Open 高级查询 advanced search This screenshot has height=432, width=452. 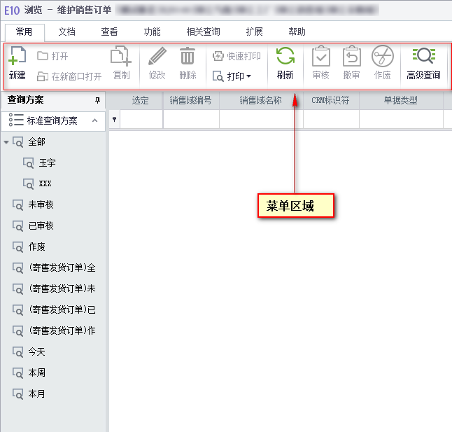423,57
